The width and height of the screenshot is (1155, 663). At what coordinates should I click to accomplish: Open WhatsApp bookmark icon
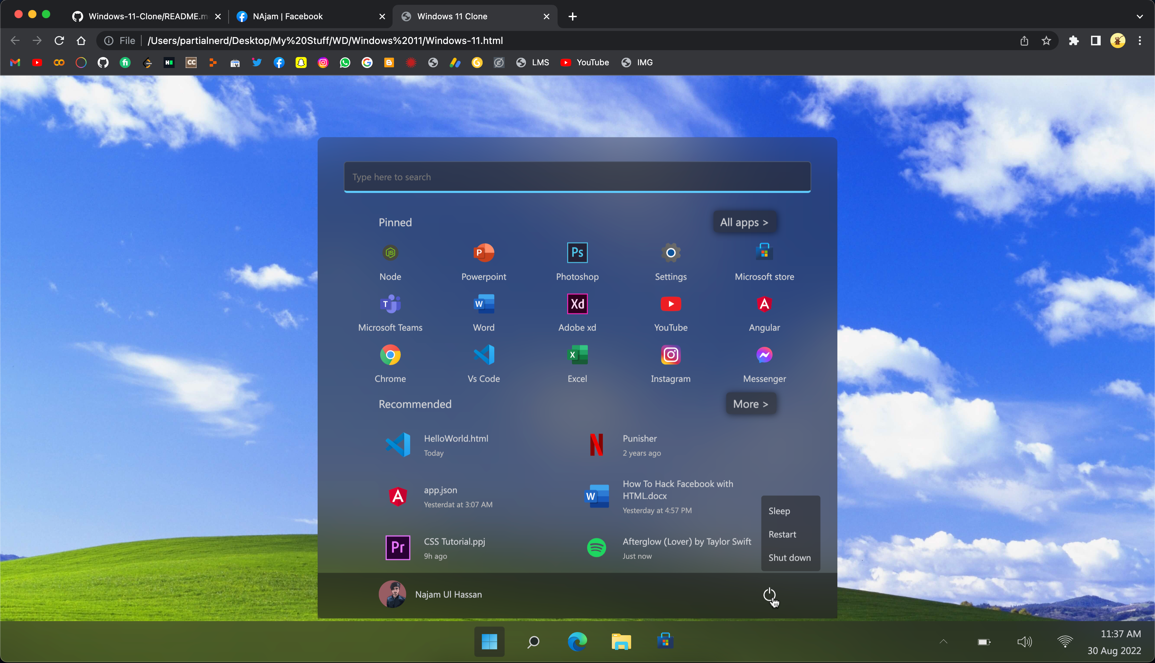click(x=345, y=63)
